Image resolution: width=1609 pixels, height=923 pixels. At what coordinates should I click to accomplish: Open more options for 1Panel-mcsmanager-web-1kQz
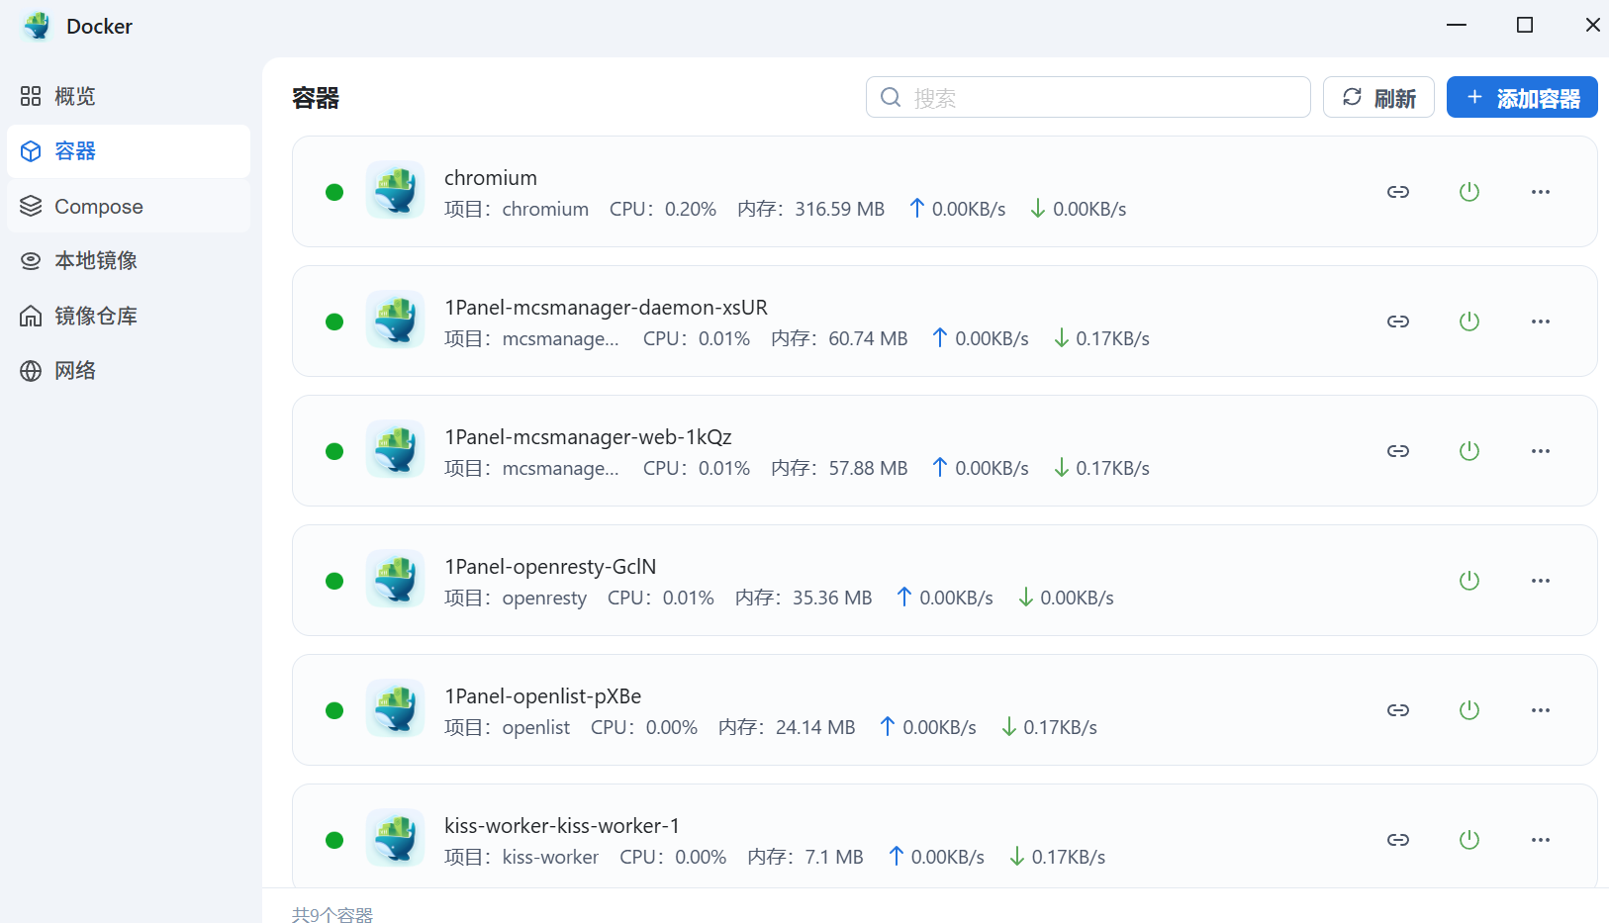pyautogui.click(x=1541, y=451)
